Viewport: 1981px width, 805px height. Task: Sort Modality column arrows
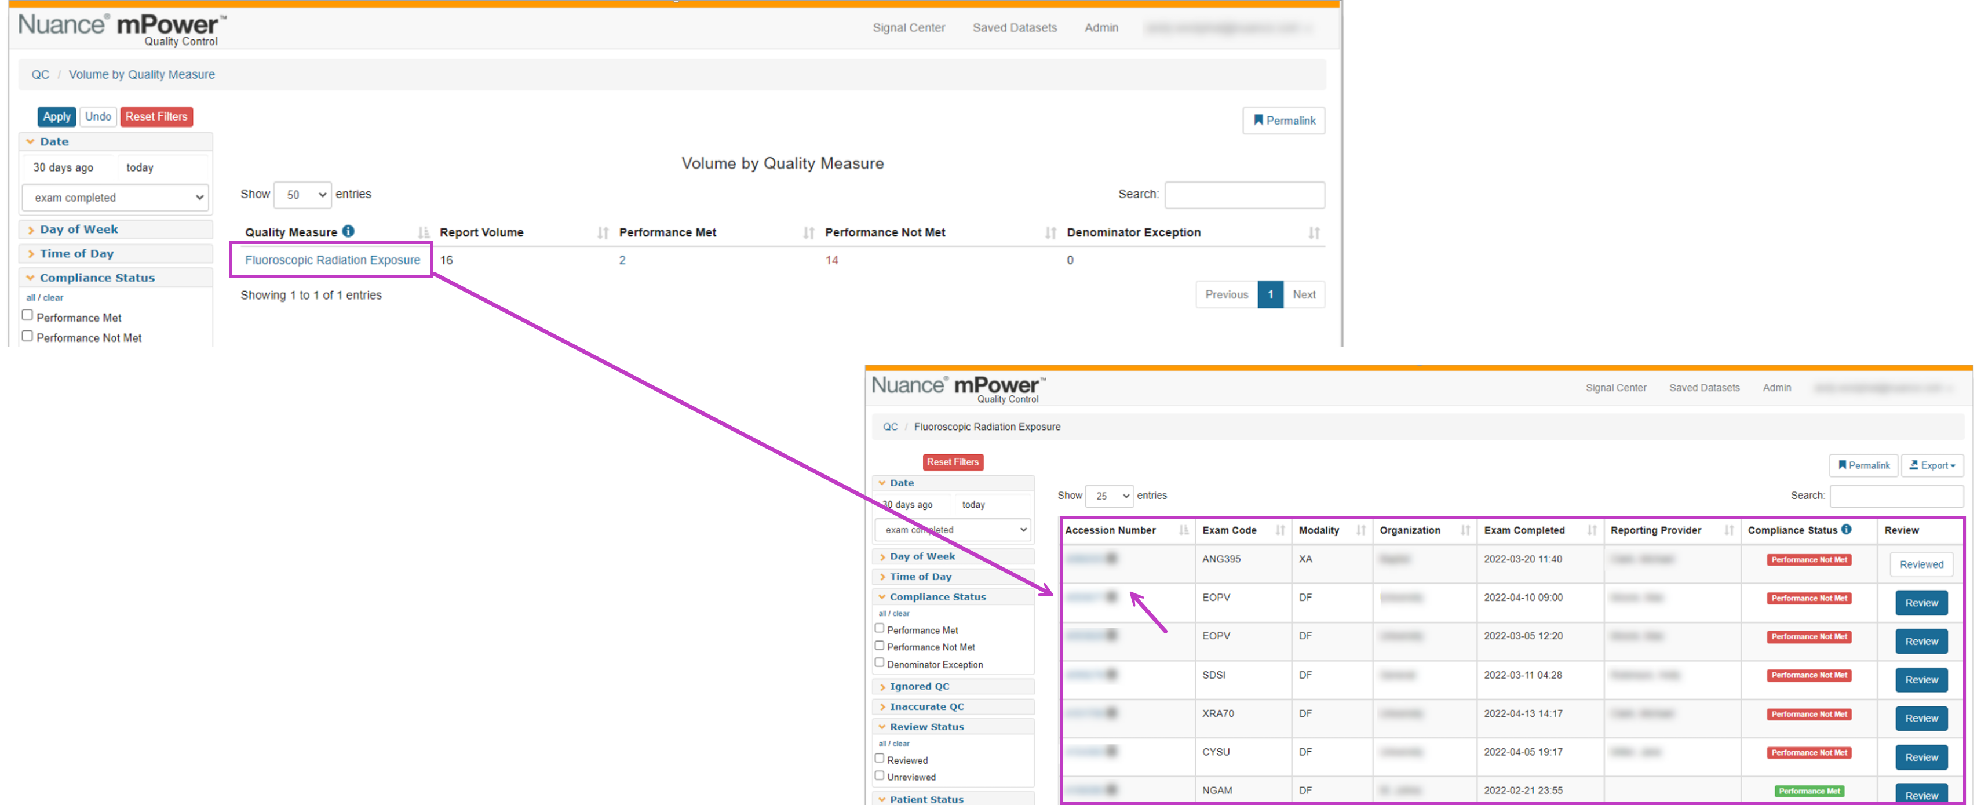tap(1360, 530)
